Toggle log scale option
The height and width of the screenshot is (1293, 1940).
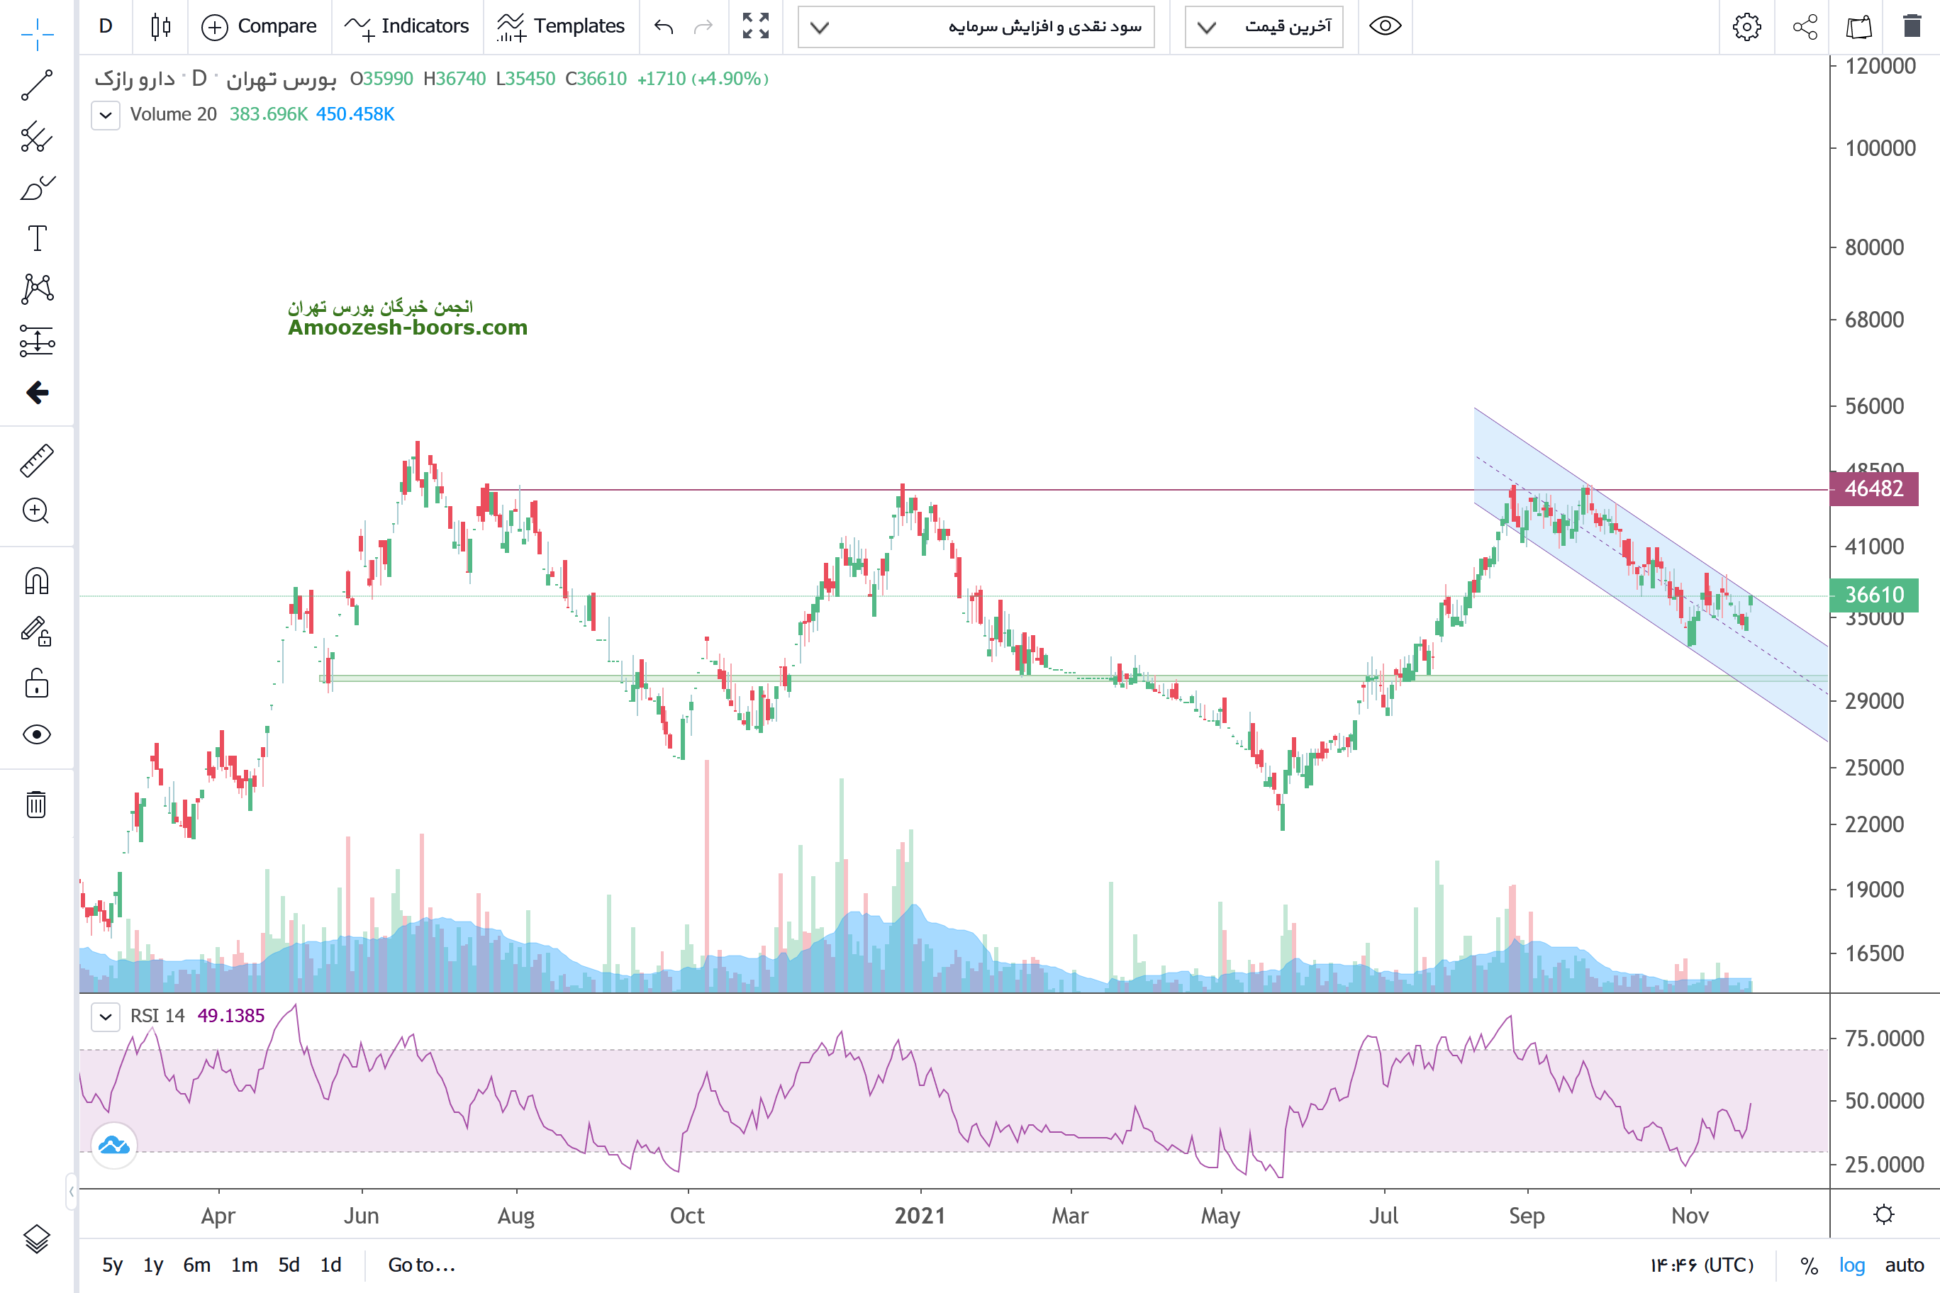pyautogui.click(x=1852, y=1264)
